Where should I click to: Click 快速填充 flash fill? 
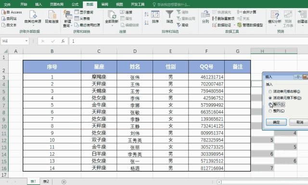point(222,12)
